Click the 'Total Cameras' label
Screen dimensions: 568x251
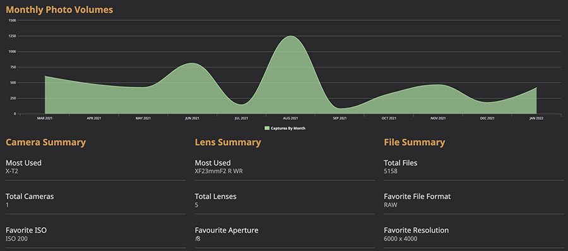coord(30,196)
